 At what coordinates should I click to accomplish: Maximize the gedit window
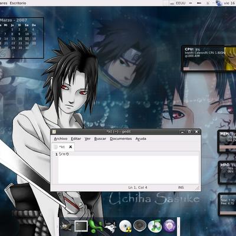click(189, 132)
